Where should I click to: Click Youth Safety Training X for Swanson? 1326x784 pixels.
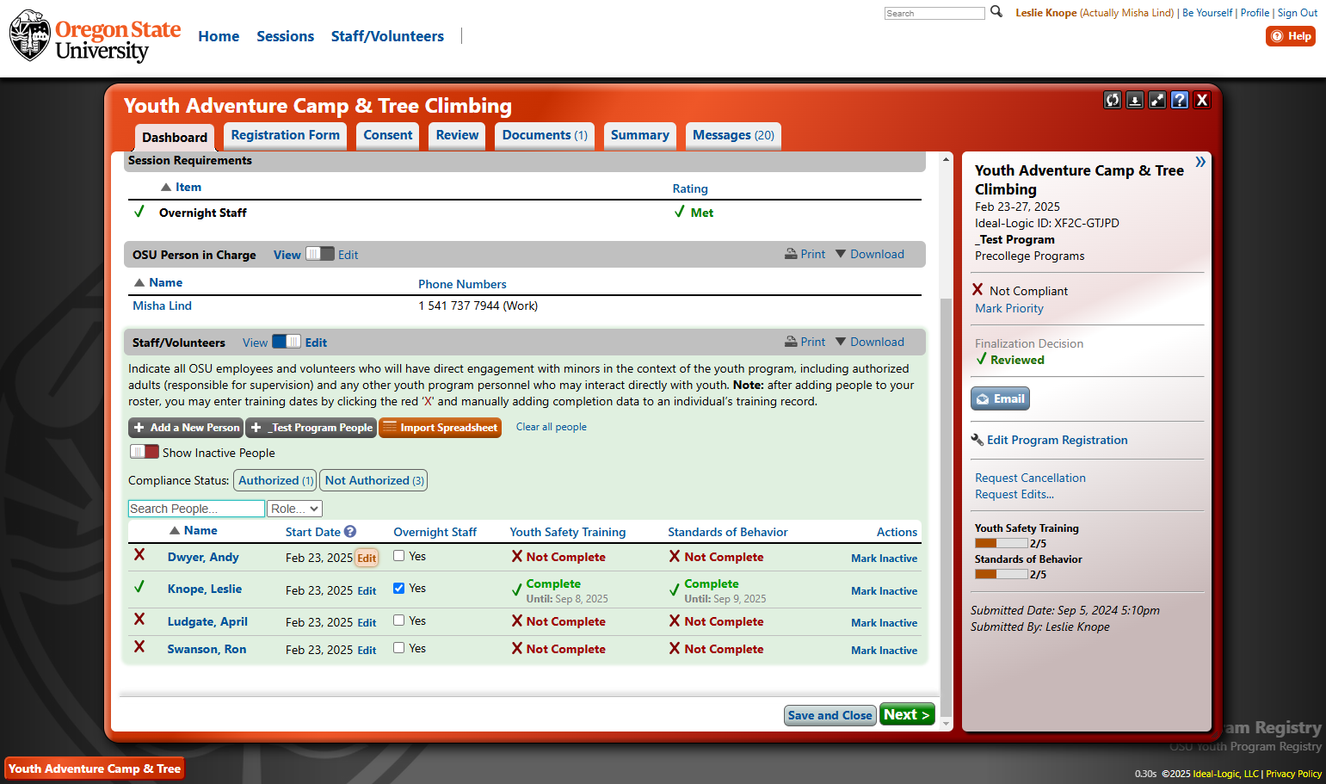(x=517, y=649)
